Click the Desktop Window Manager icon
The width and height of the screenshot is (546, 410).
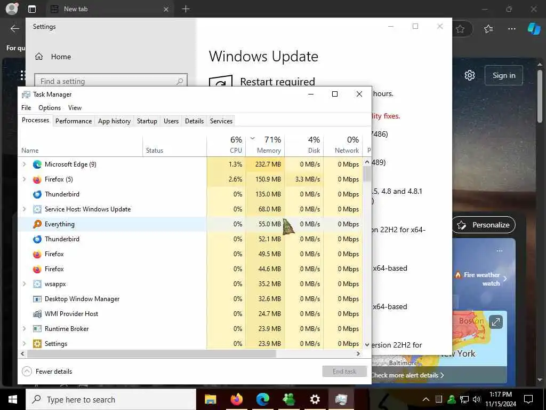(37, 299)
